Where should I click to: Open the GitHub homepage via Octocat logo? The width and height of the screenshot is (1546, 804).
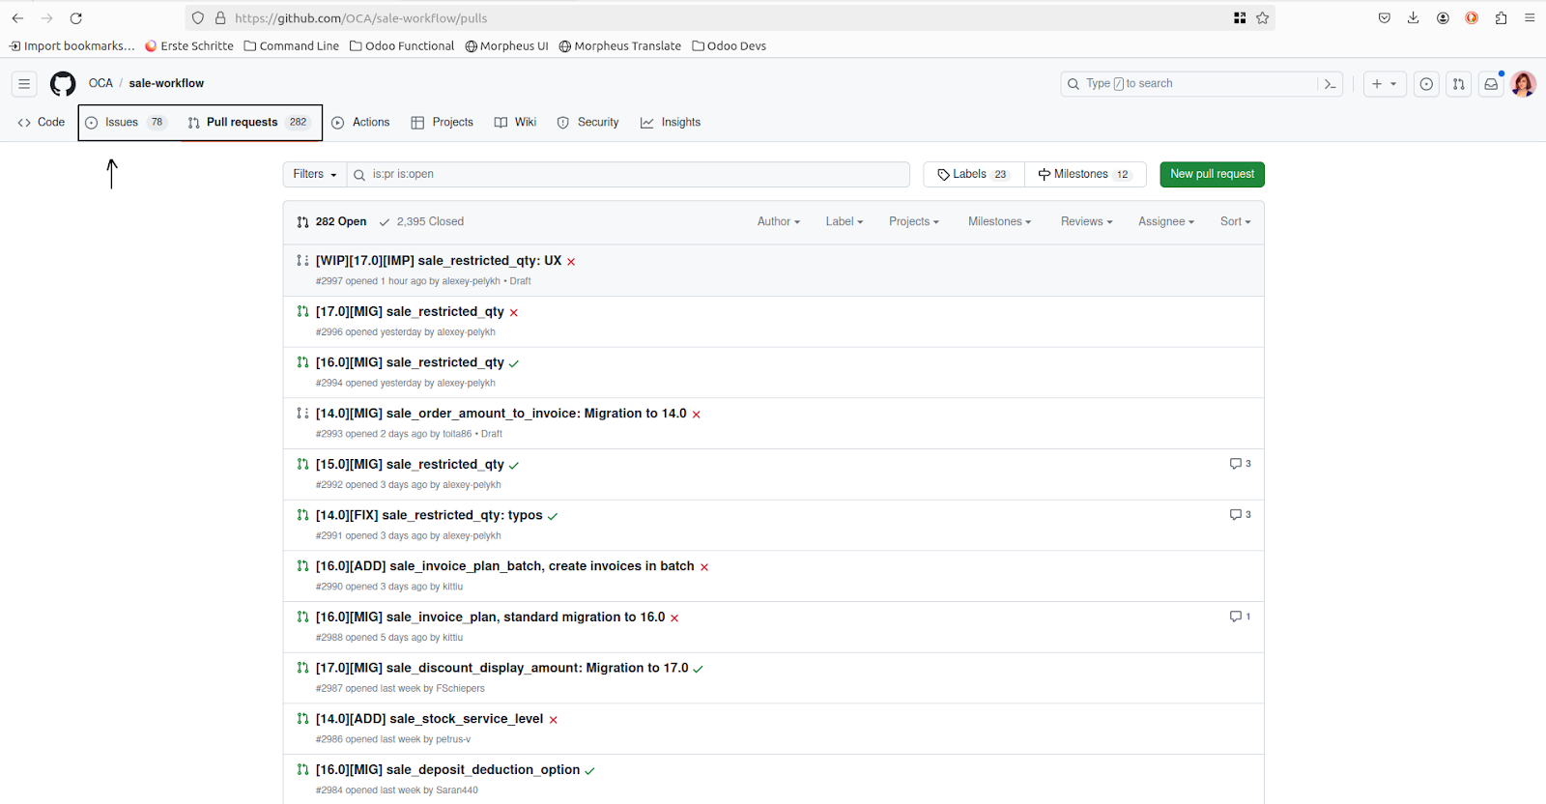coord(63,84)
